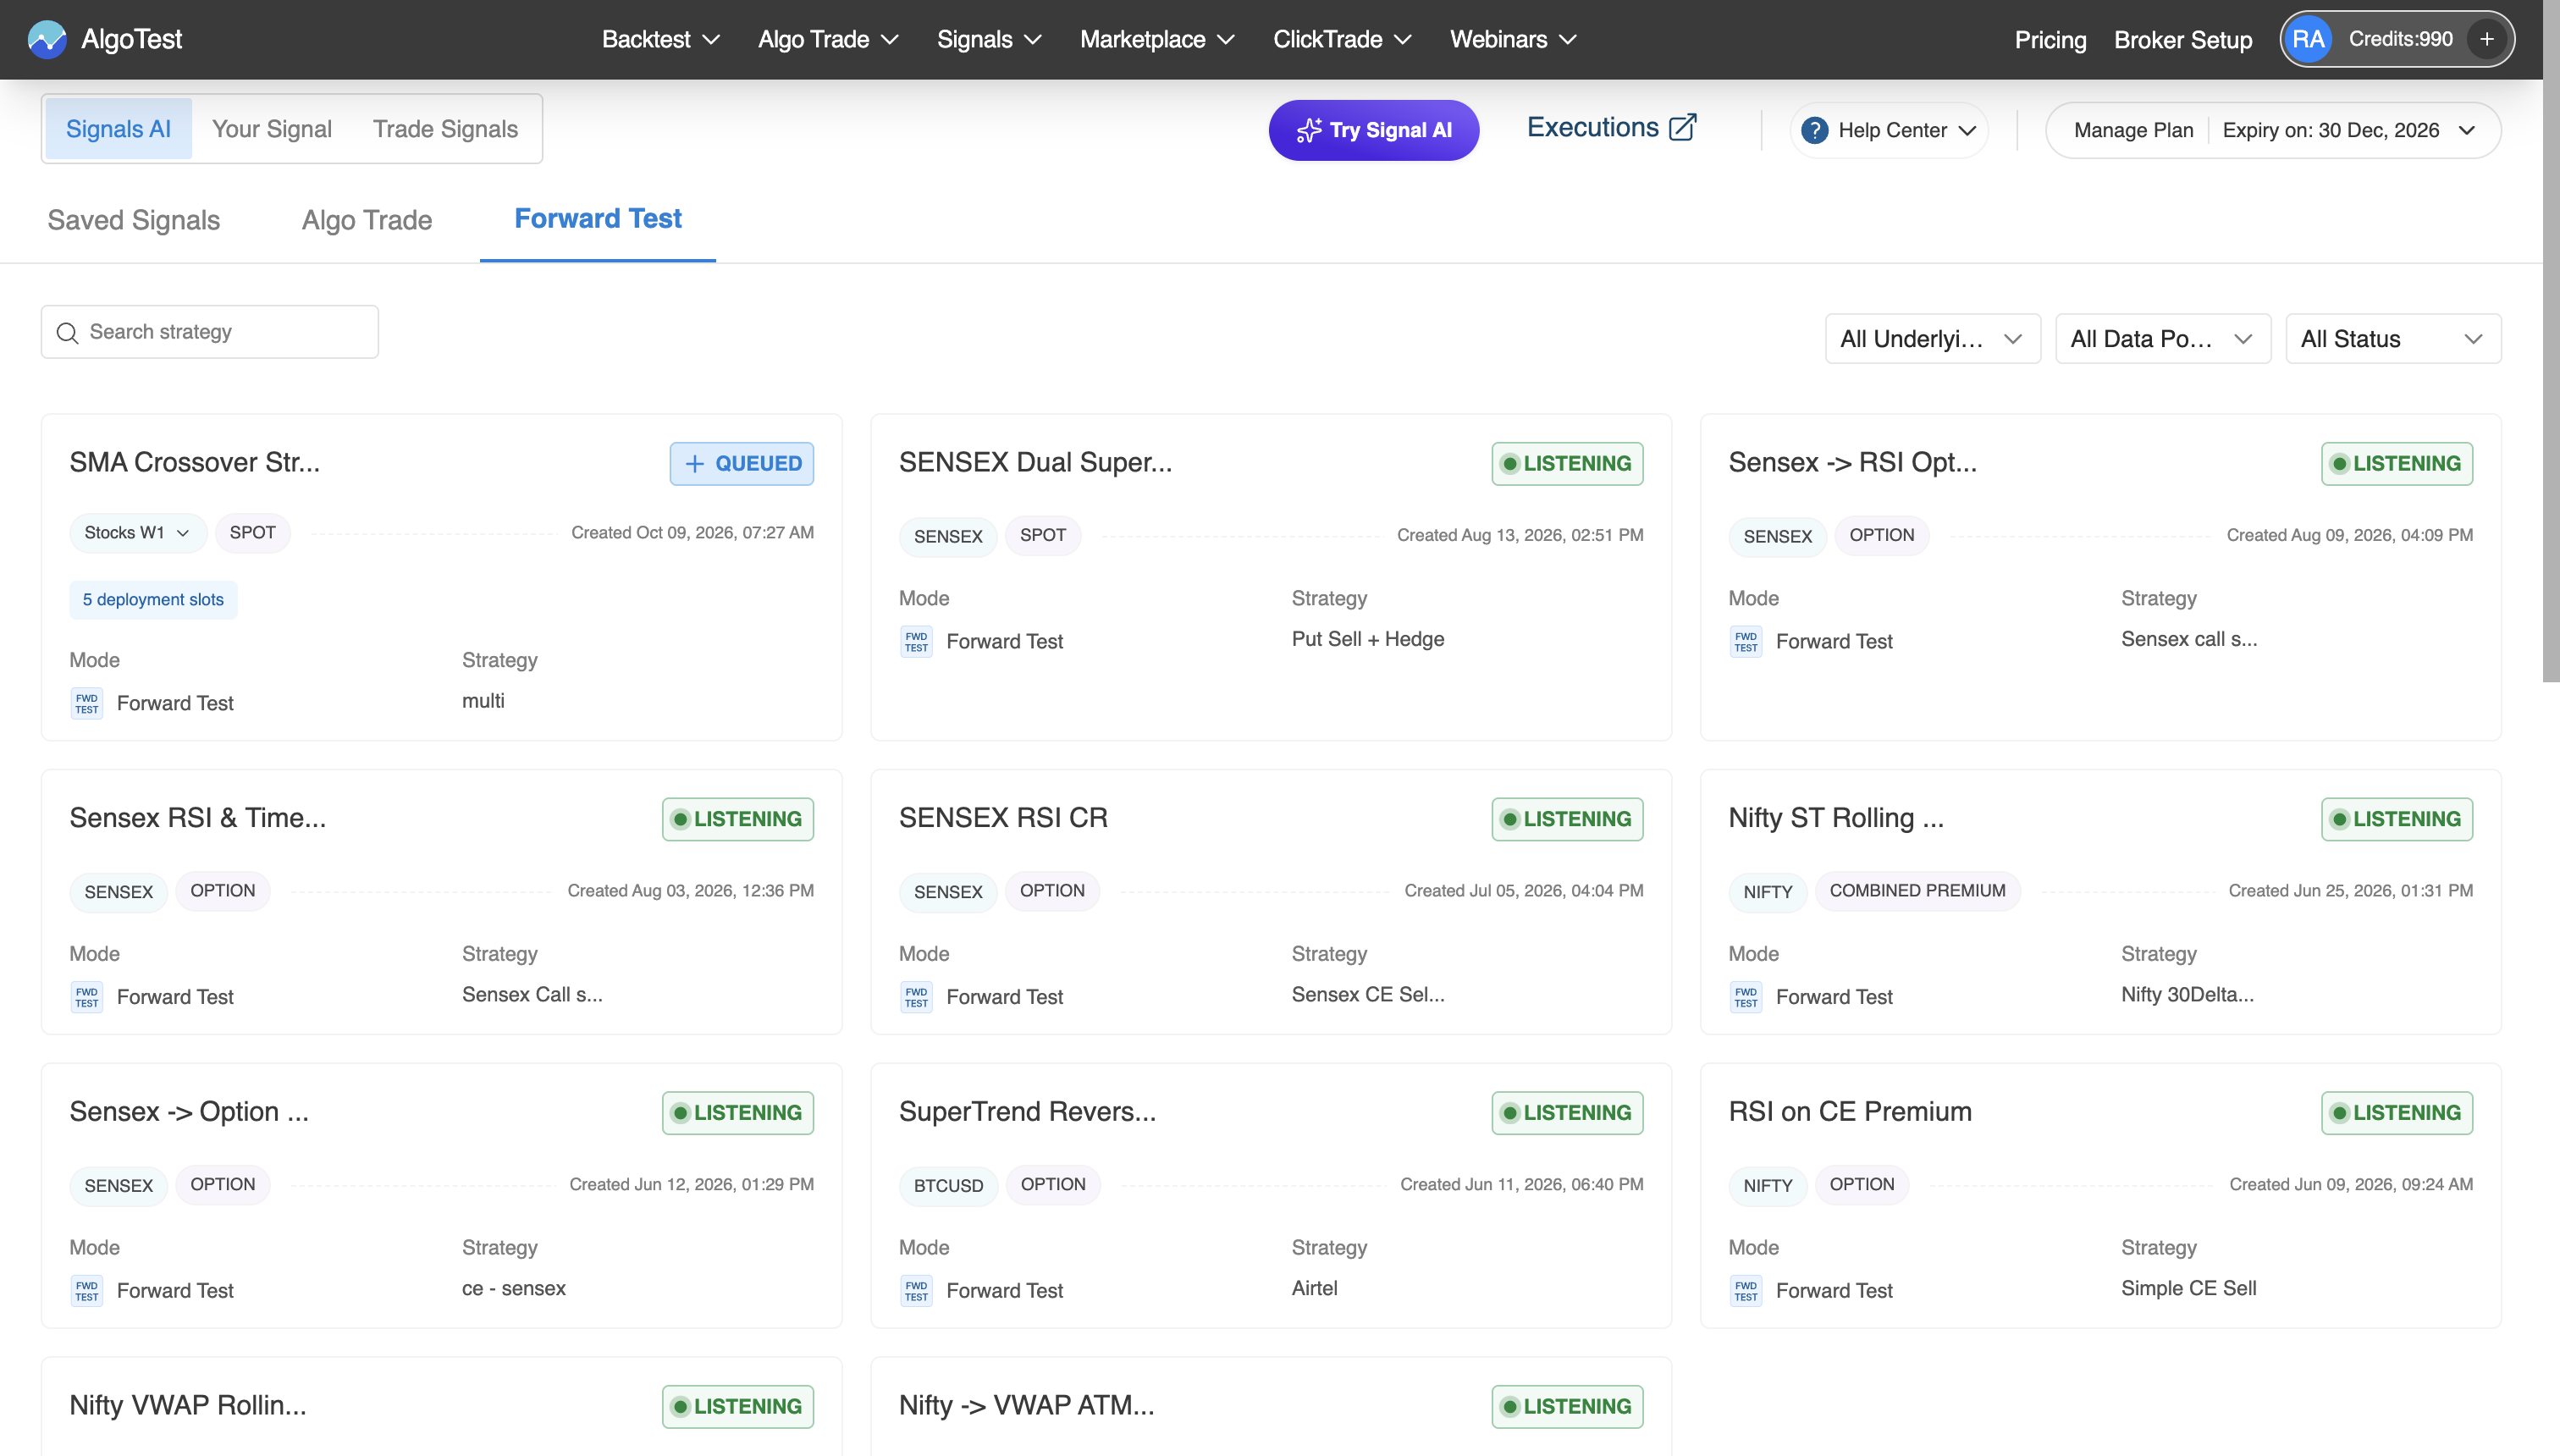Open the ClickTrade dropdown menu
The image size is (2560, 1456).
pos(1342,39)
